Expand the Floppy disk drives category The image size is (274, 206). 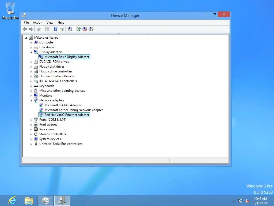click(x=31, y=67)
